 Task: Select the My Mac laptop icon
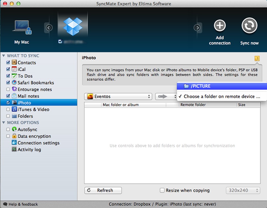pyautogui.click(x=22, y=27)
